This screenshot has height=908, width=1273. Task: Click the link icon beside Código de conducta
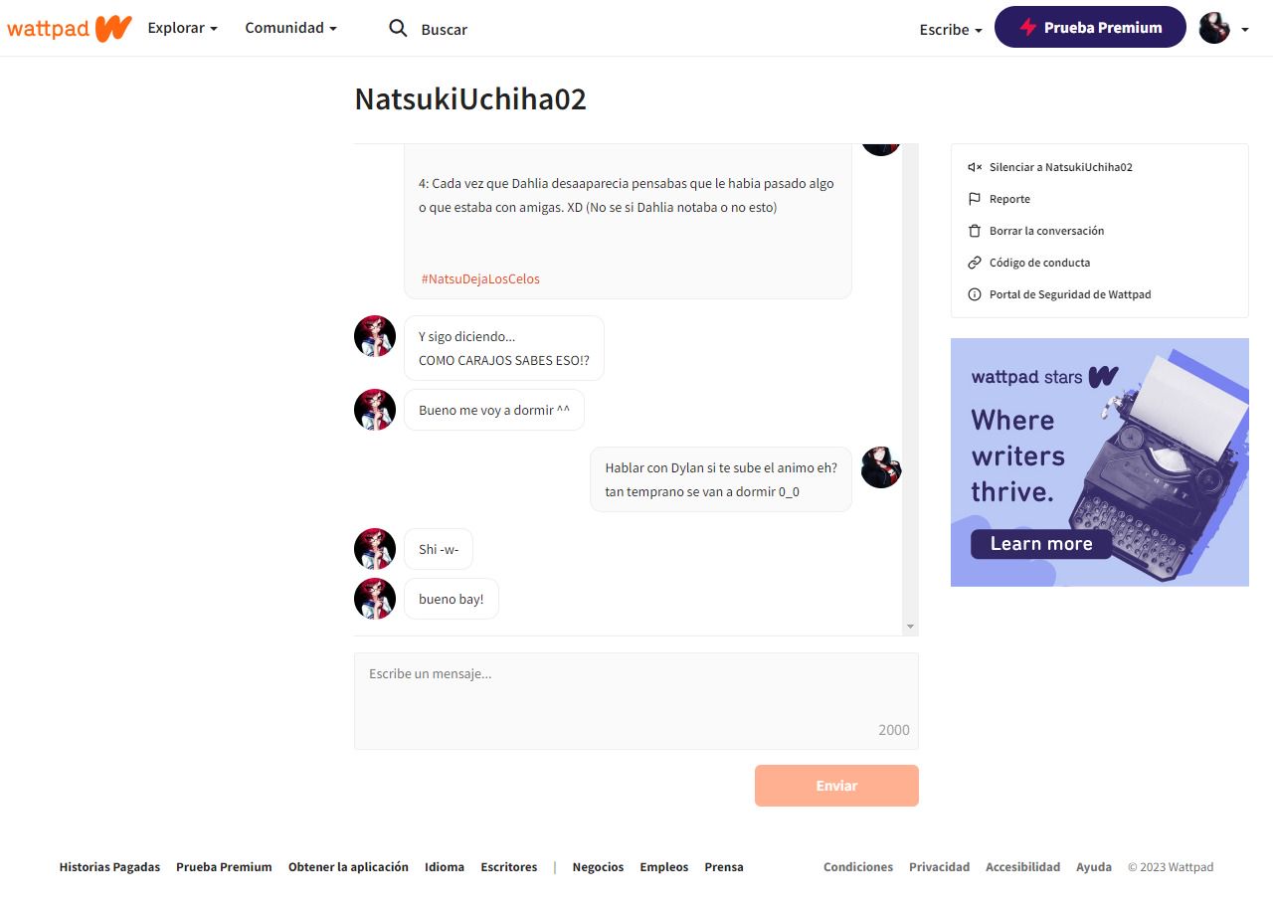click(975, 263)
